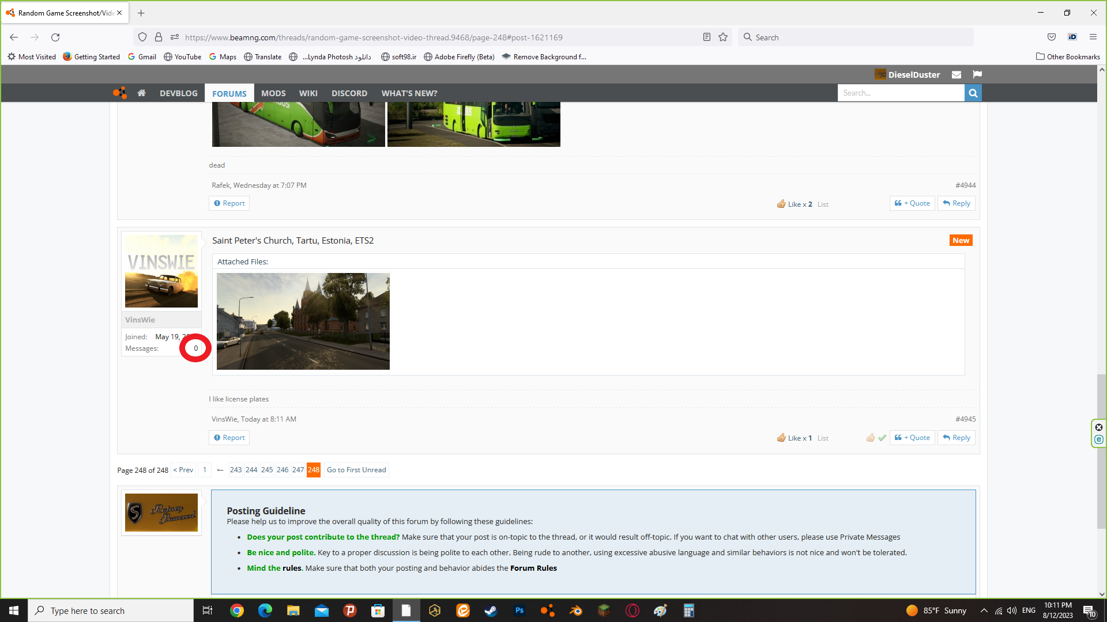Open the DEVBLOG navigation tab

(x=178, y=93)
